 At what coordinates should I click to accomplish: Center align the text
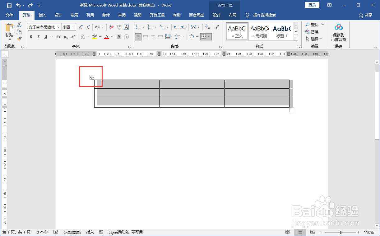click(146, 37)
